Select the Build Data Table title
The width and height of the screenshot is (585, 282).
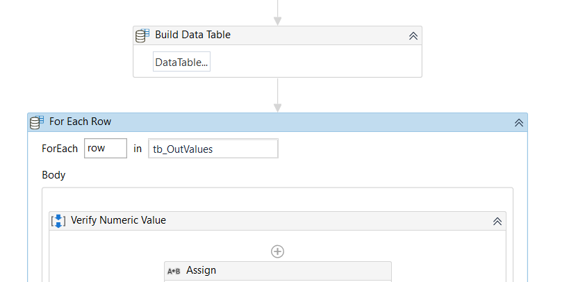(x=192, y=35)
